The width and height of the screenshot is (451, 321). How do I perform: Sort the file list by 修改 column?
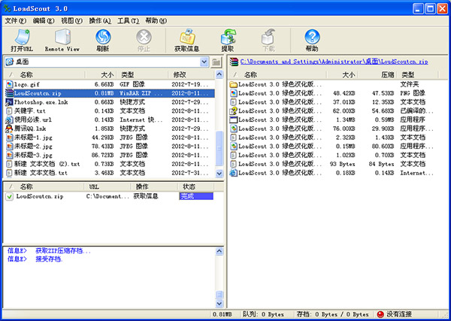pyautogui.click(x=191, y=74)
